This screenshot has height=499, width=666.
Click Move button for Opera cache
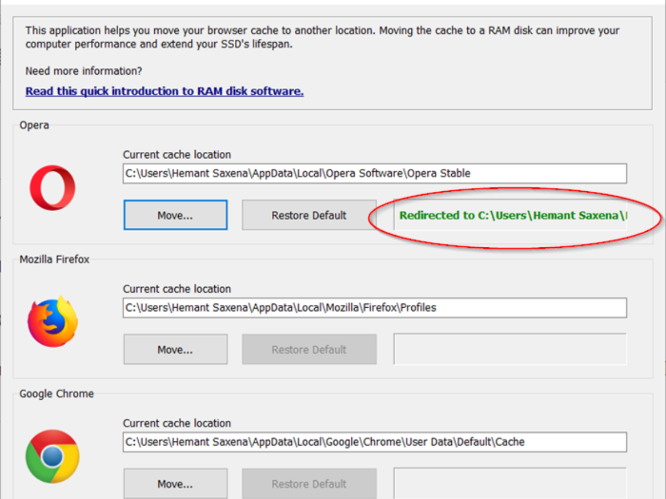click(175, 215)
